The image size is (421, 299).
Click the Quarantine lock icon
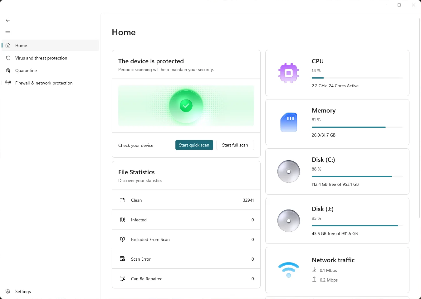[x=8, y=70]
